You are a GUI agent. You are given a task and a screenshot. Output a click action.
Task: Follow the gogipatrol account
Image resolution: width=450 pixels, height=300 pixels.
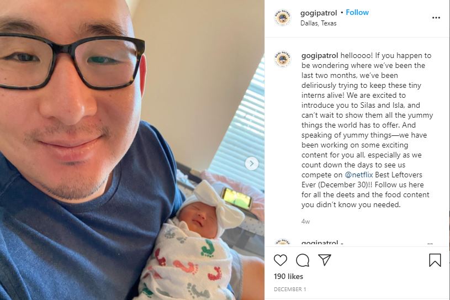357,12
